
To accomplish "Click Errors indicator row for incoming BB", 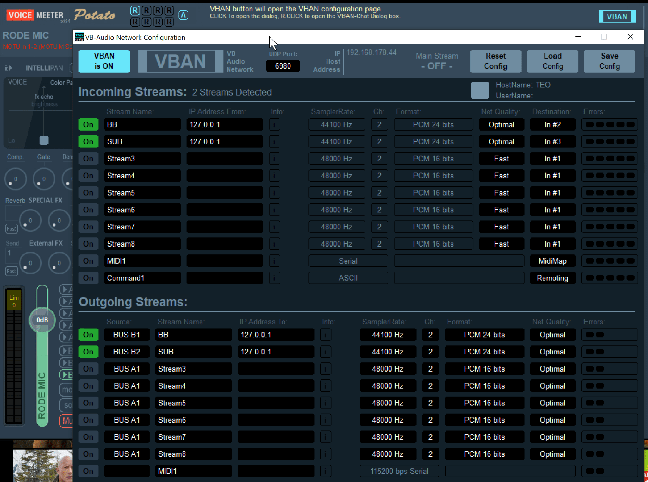I will tap(609, 125).
